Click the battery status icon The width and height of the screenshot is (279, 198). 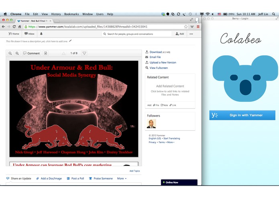(x=225, y=14)
